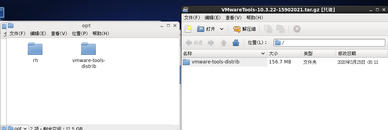
Task: Minimize the VMwareTools archive window
Action: click(371, 10)
